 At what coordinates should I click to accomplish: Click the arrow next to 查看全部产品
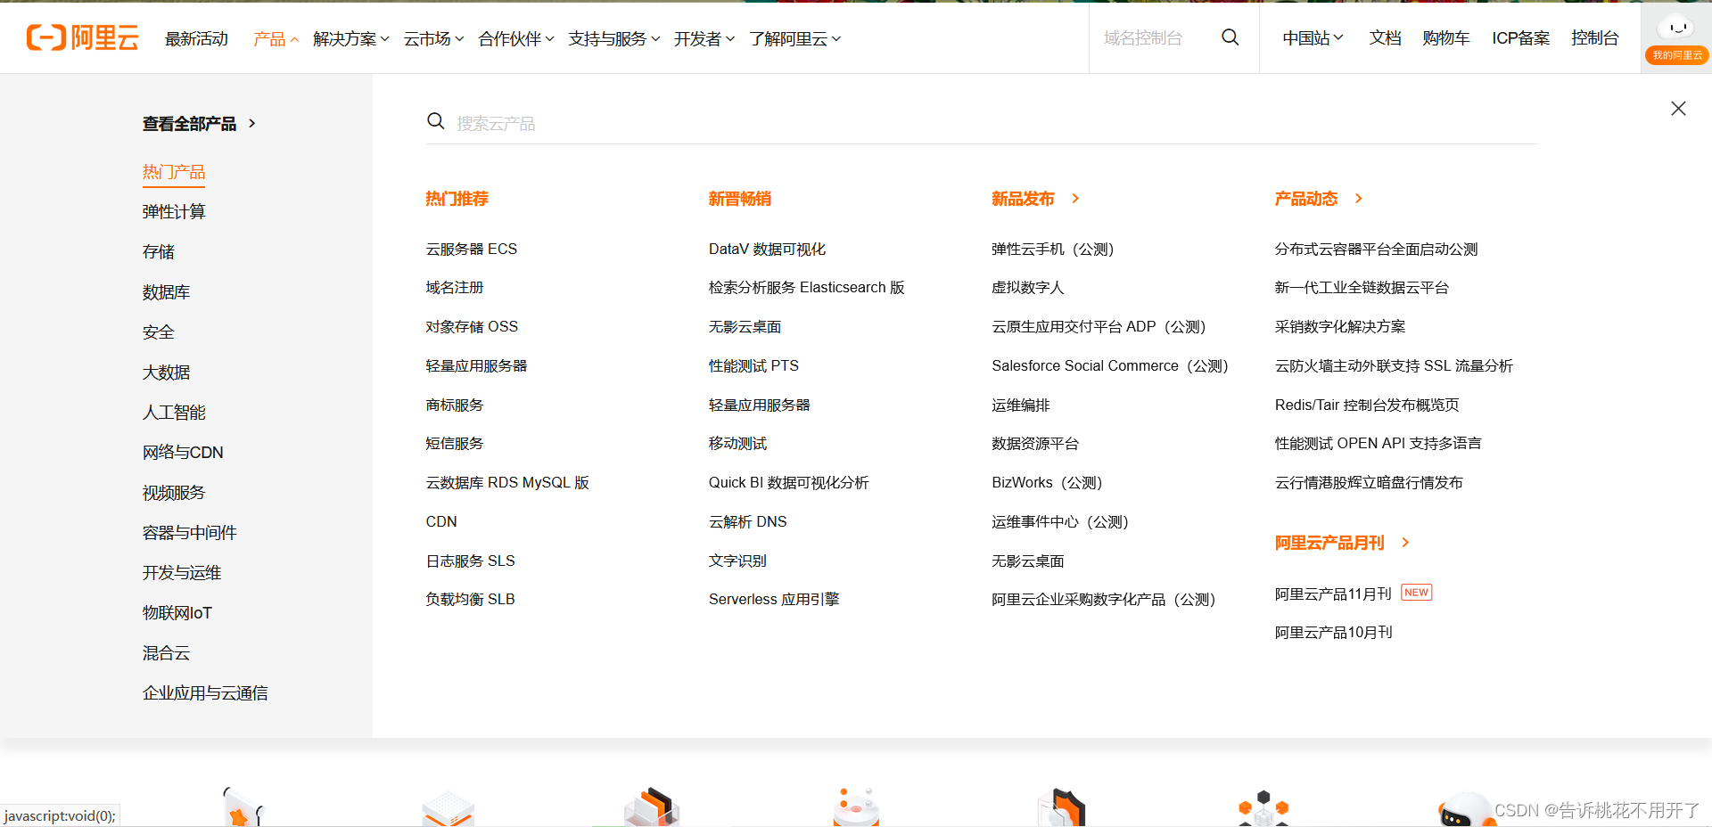coord(252,124)
